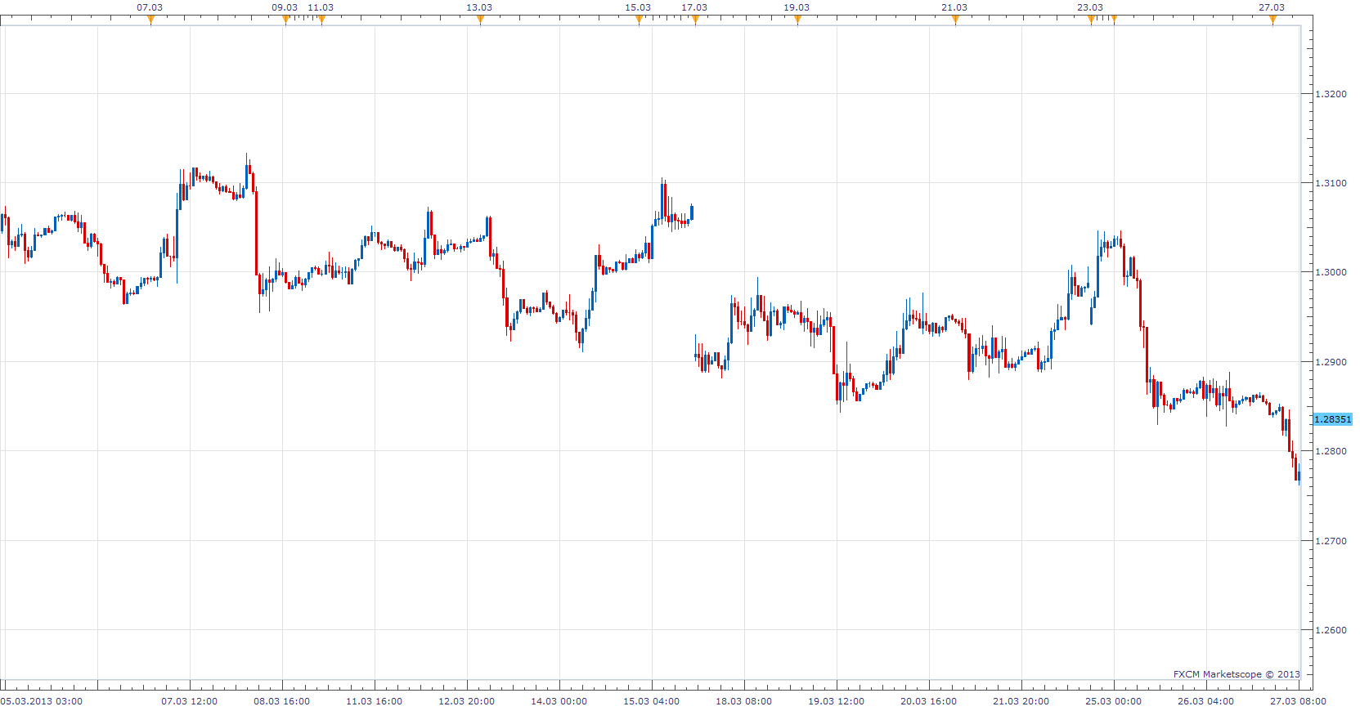Click the 1.2600 price axis label
This screenshot has height=711, width=1360.
(x=1331, y=630)
